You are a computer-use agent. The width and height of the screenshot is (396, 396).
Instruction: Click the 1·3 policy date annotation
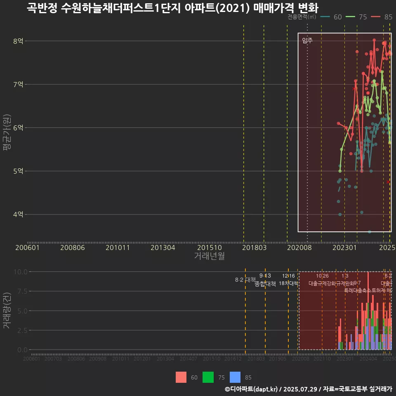345,276
